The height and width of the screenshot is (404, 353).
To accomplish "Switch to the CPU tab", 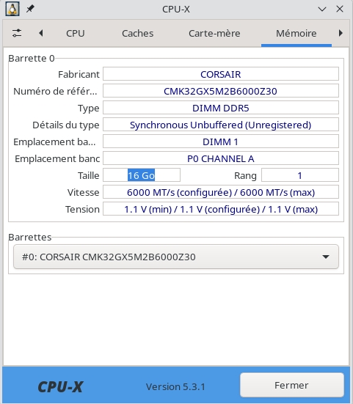I will tap(76, 33).
